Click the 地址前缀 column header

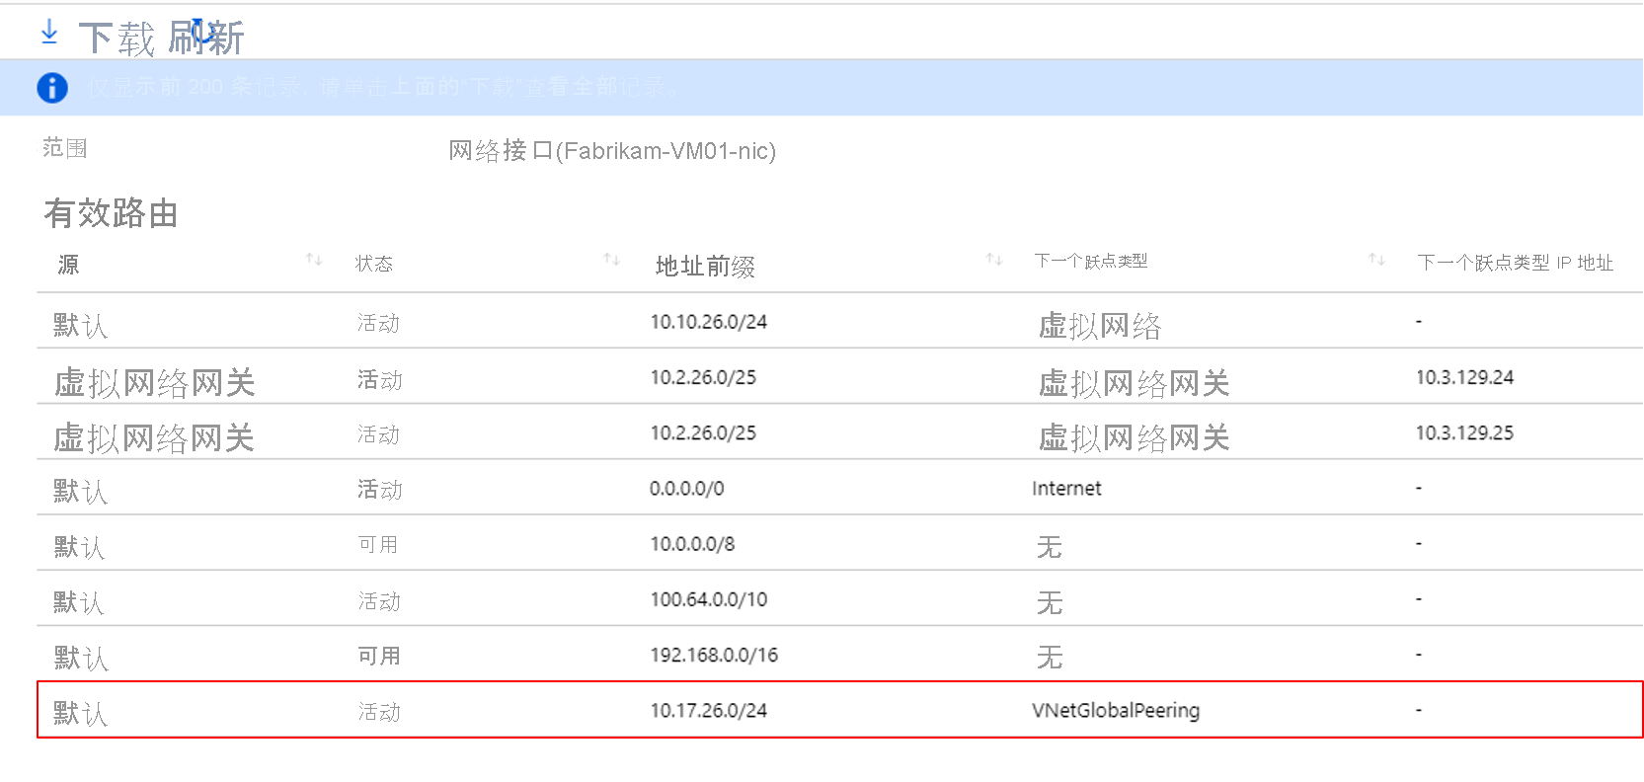pos(705,266)
